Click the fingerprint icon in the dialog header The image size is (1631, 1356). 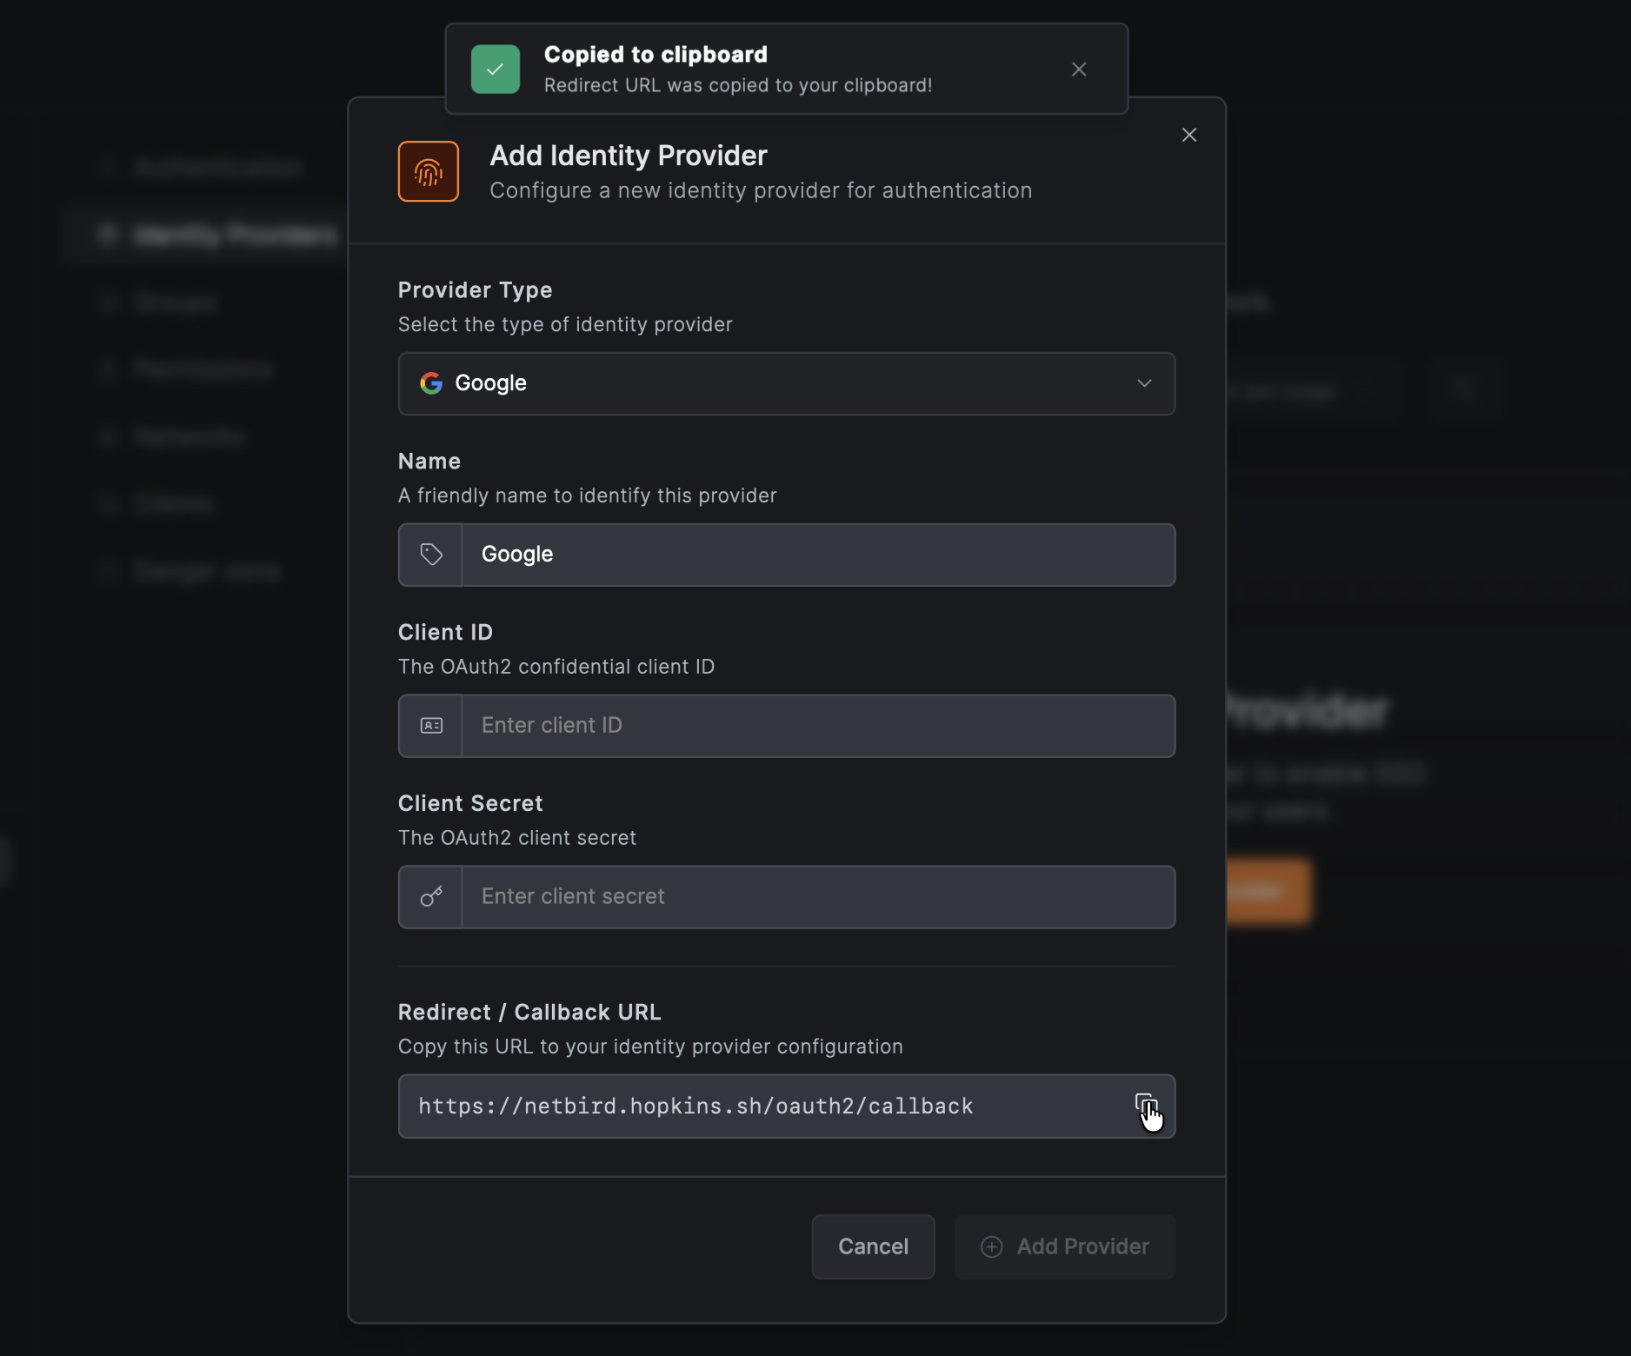point(428,171)
